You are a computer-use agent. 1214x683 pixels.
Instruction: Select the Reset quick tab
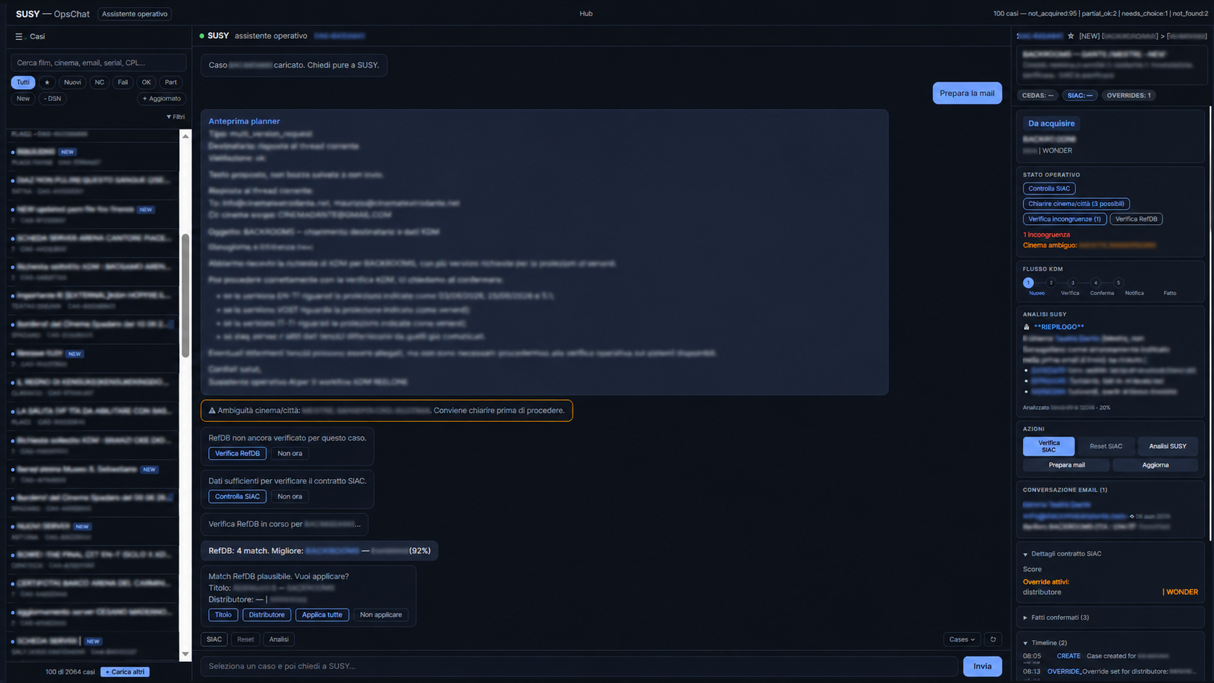[x=245, y=639]
